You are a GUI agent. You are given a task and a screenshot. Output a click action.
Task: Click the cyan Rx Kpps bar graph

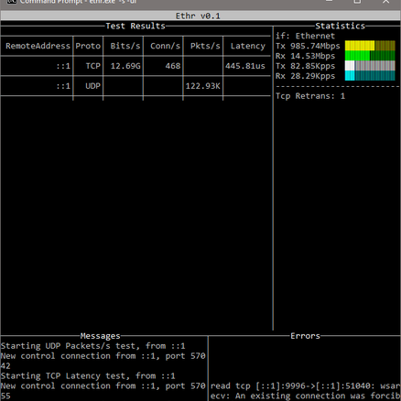tap(370, 76)
